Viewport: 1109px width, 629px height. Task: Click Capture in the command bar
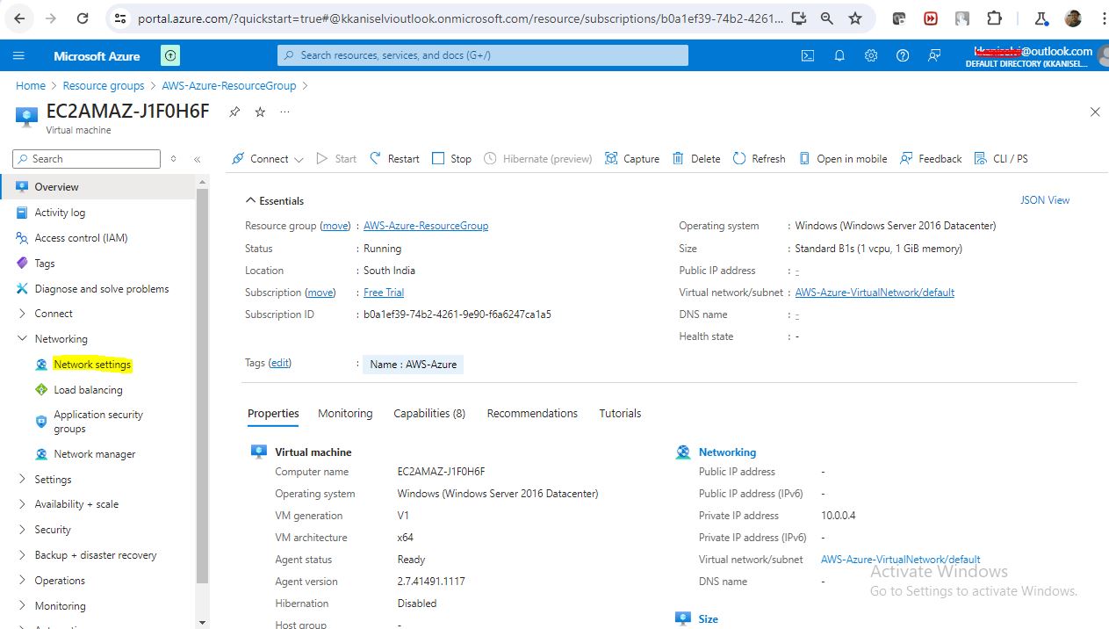[x=632, y=159]
